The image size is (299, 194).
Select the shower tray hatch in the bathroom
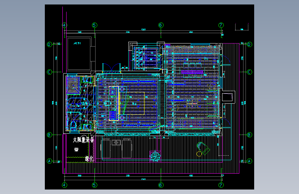tap(73, 85)
